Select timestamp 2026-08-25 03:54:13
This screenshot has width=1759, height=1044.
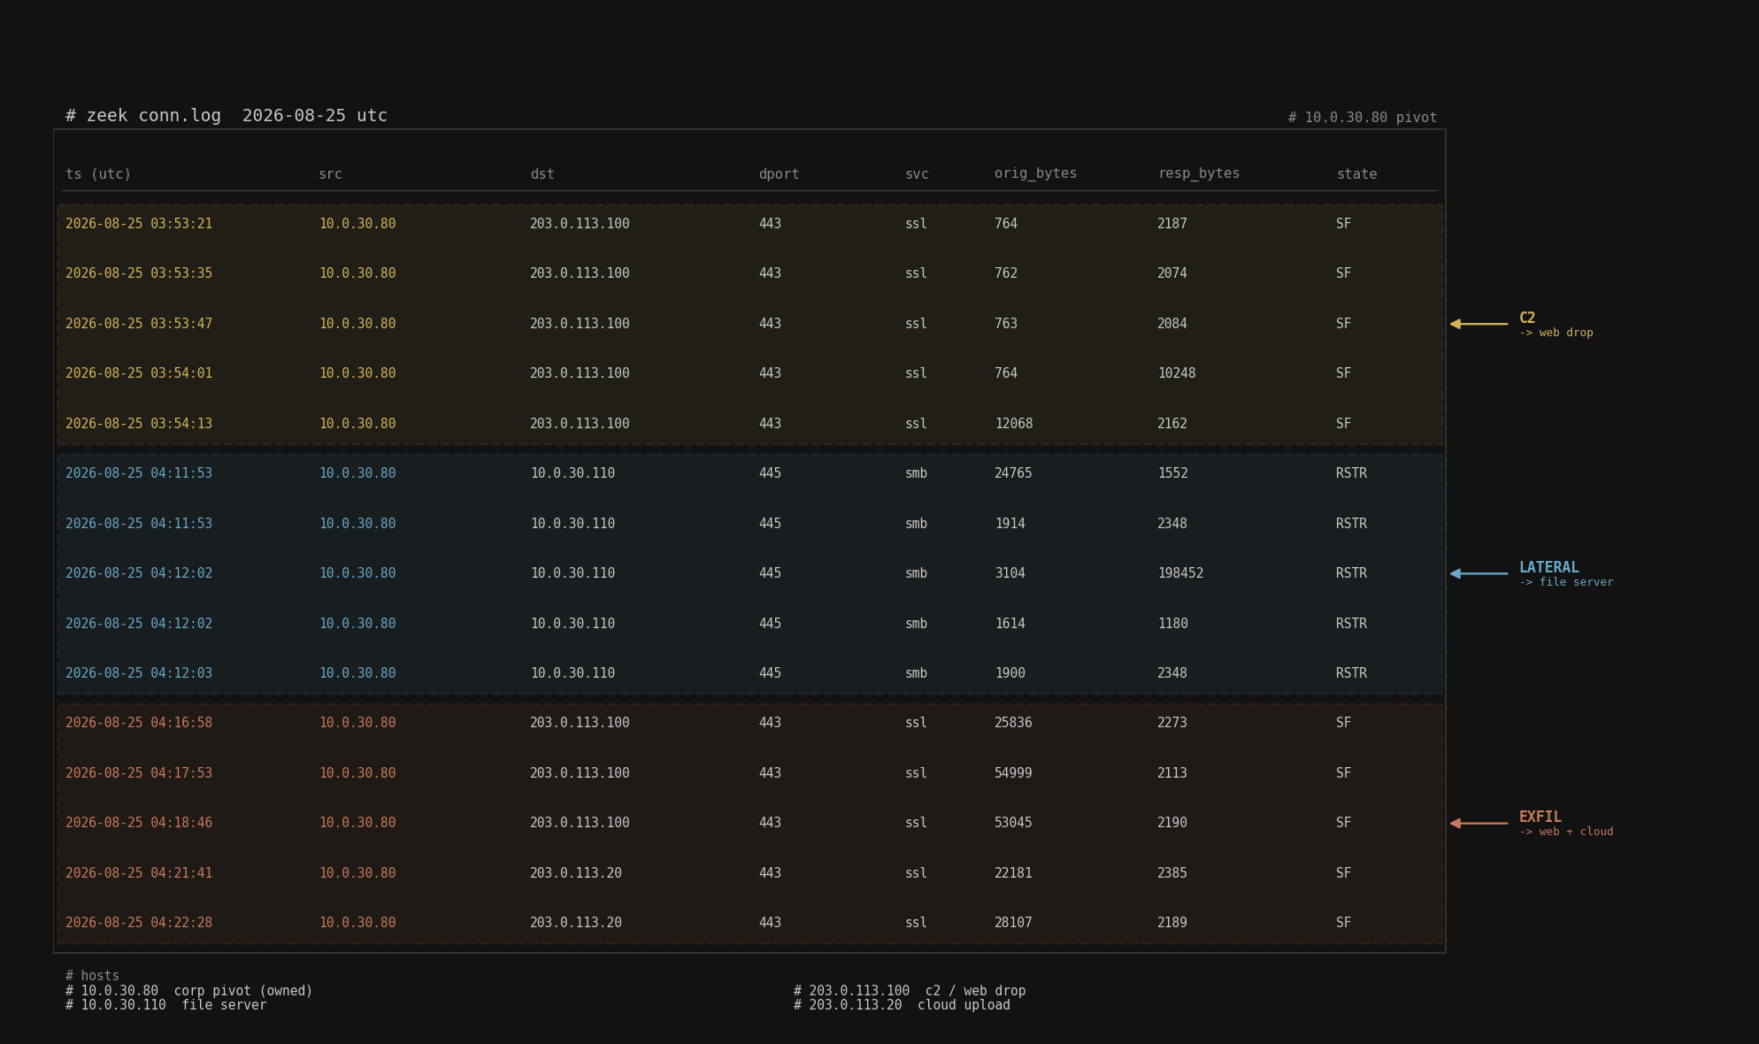pos(139,424)
